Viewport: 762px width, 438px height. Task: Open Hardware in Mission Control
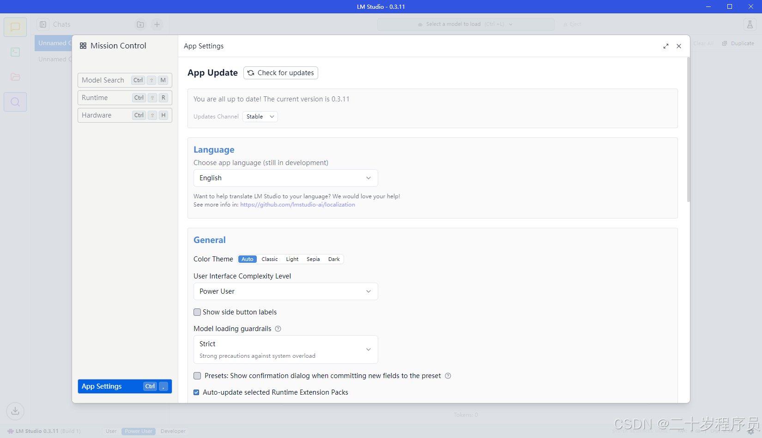coord(125,115)
